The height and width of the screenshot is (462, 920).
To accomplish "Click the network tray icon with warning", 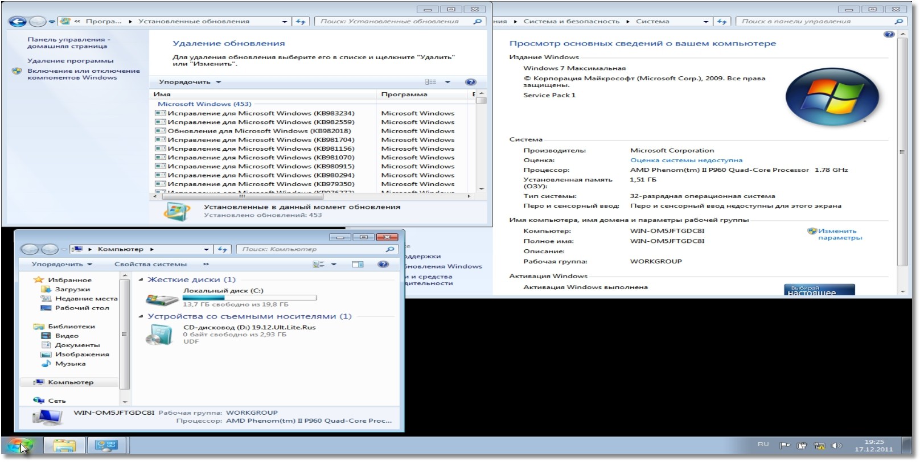I will (819, 445).
